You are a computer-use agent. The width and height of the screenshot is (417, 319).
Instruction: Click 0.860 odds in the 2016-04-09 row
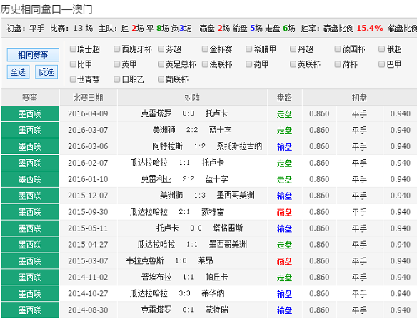click(319, 113)
